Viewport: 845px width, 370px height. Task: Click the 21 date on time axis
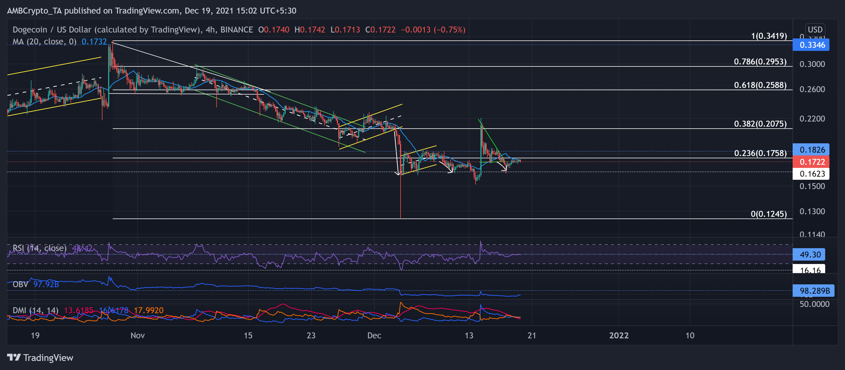(532, 335)
